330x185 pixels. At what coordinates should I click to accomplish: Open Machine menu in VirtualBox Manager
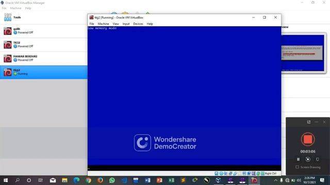coord(15,8)
